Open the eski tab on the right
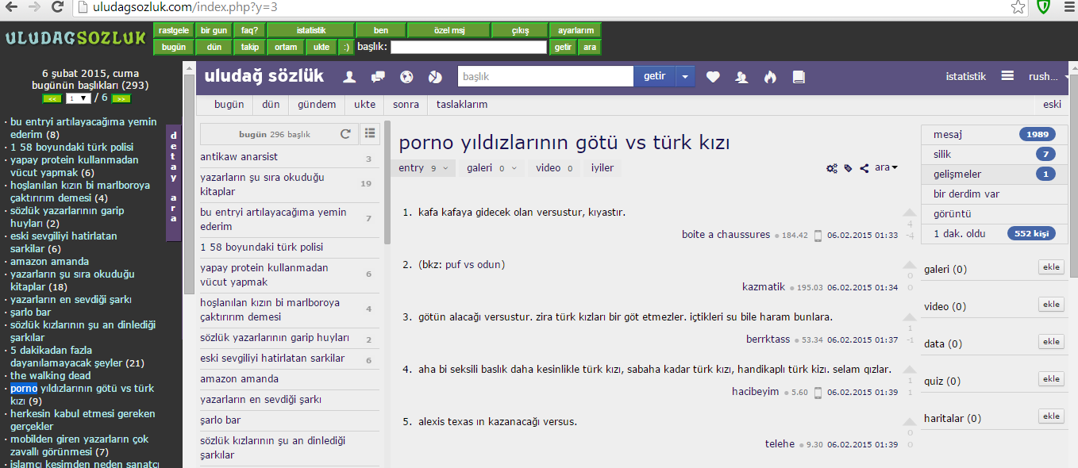 click(x=1052, y=105)
